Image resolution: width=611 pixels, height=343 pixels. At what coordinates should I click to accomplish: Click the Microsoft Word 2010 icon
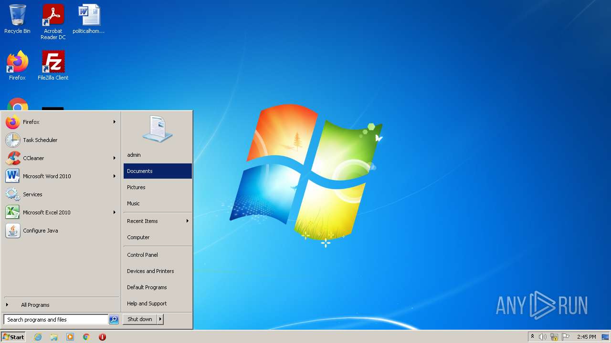click(x=13, y=176)
